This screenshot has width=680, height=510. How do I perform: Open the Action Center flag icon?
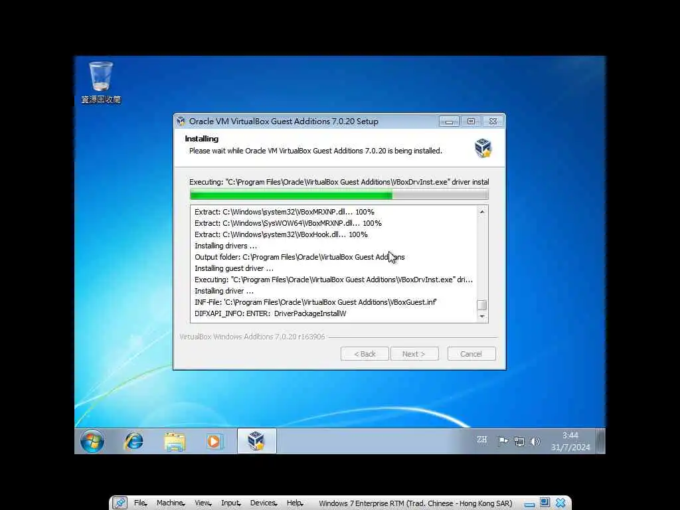(x=503, y=441)
